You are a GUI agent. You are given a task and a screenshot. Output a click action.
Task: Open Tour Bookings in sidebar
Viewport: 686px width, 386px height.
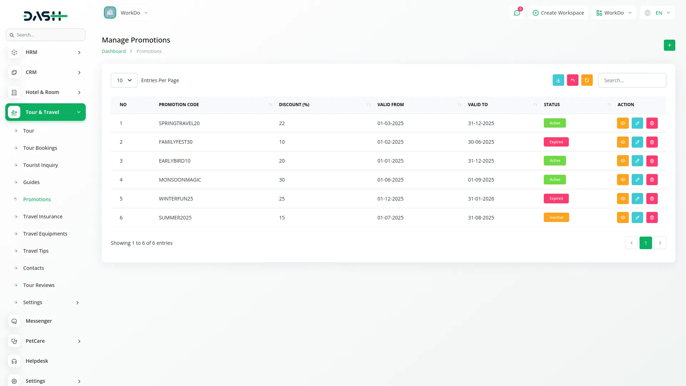point(40,148)
